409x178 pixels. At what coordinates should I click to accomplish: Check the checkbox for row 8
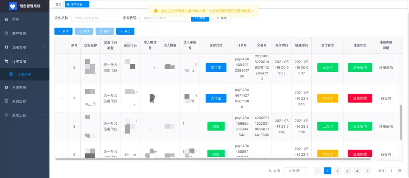pyautogui.click(x=61, y=127)
